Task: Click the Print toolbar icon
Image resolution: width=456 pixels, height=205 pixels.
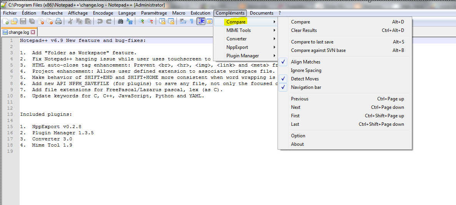Action: [x=58, y=22]
